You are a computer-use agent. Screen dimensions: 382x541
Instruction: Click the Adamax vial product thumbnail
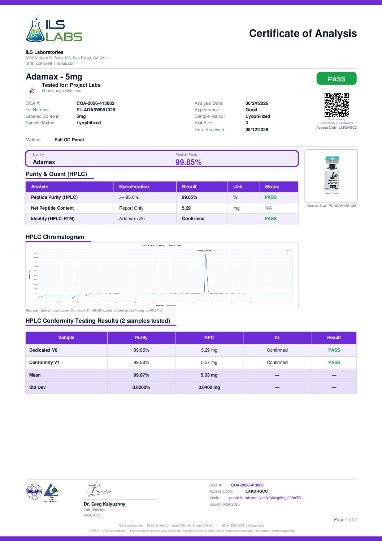click(332, 175)
